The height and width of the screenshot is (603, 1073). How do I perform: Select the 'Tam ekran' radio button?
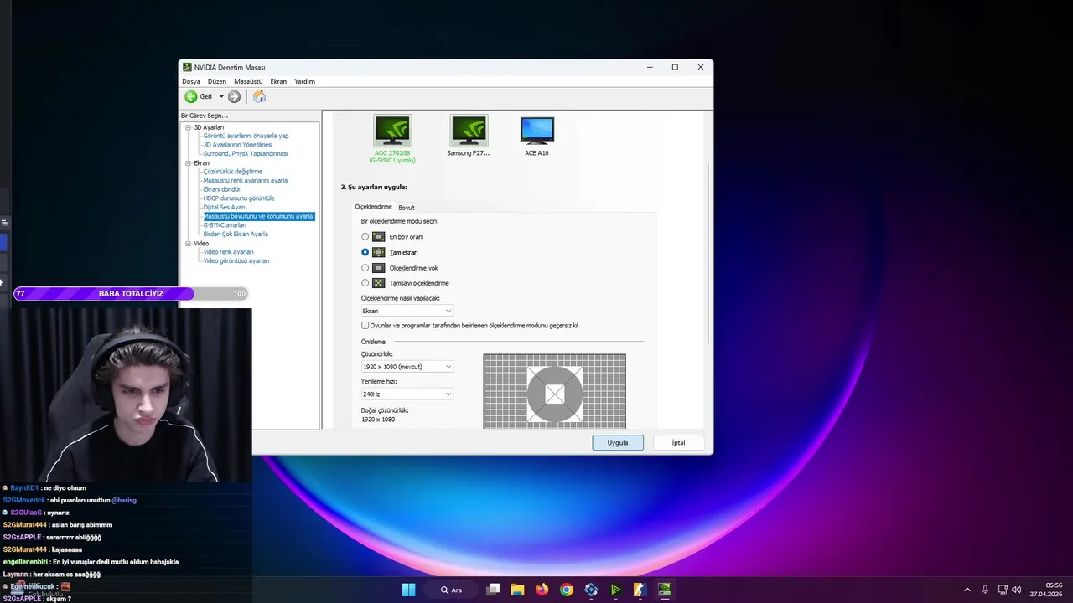pyautogui.click(x=365, y=252)
